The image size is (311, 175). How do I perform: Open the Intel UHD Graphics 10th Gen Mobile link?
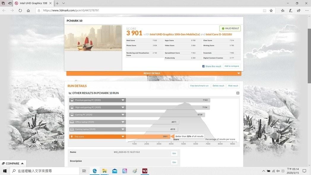click(x=175, y=34)
